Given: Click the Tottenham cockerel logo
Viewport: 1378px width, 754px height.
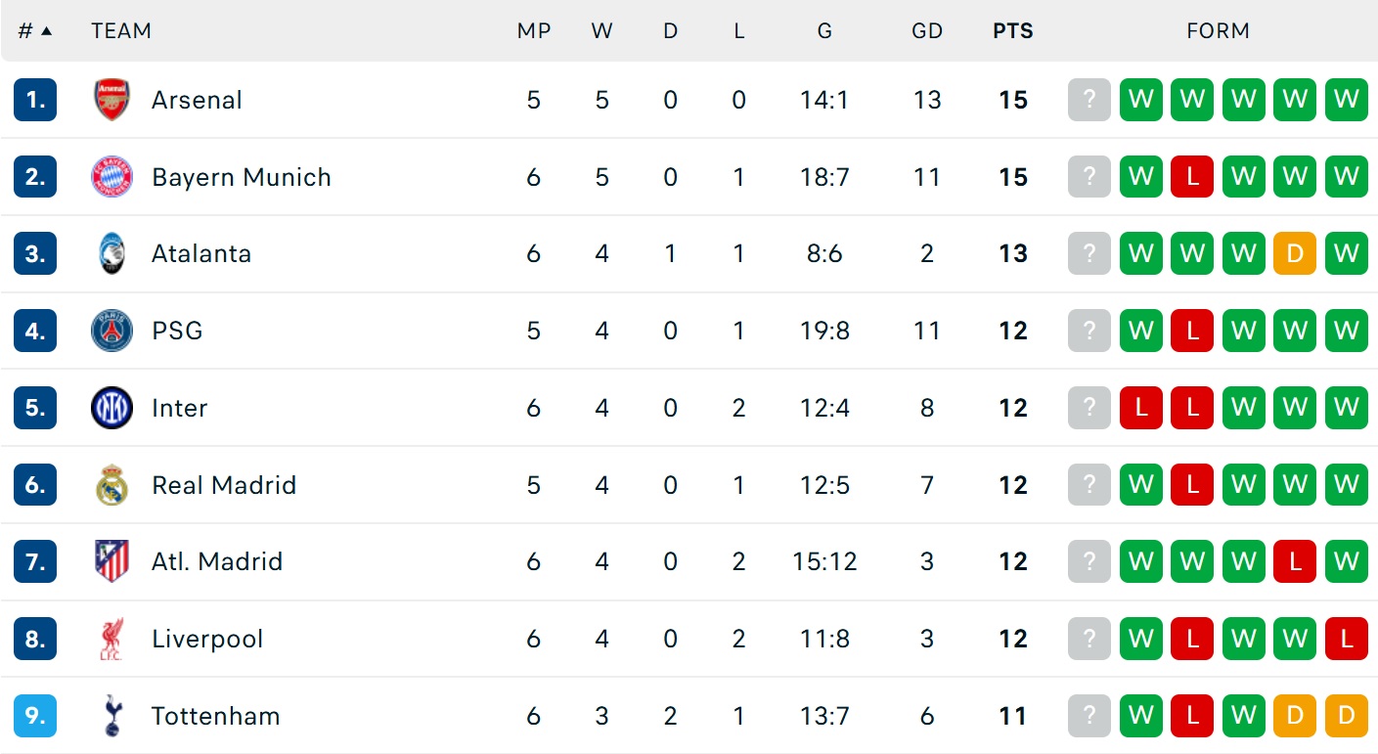Looking at the screenshot, I should click(x=111, y=716).
